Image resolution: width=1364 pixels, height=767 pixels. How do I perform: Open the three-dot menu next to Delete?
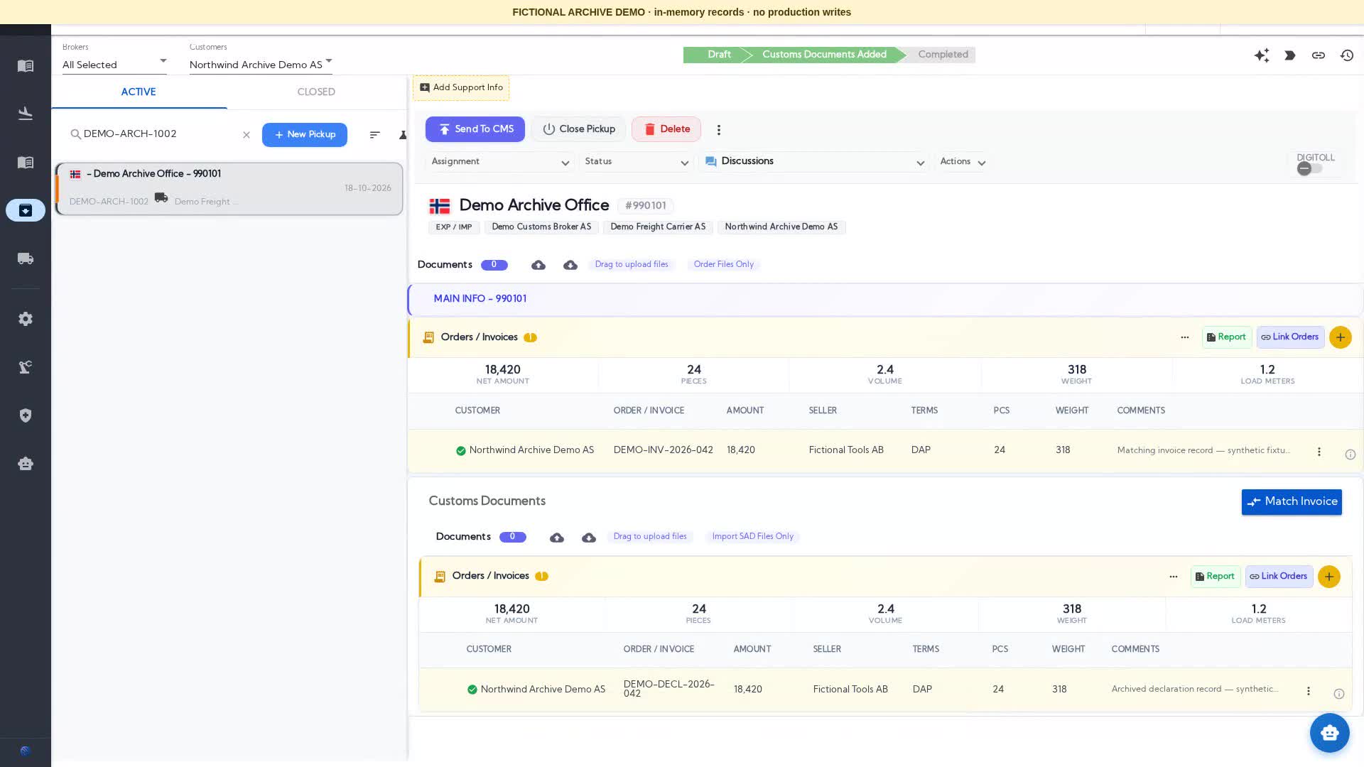tap(719, 130)
